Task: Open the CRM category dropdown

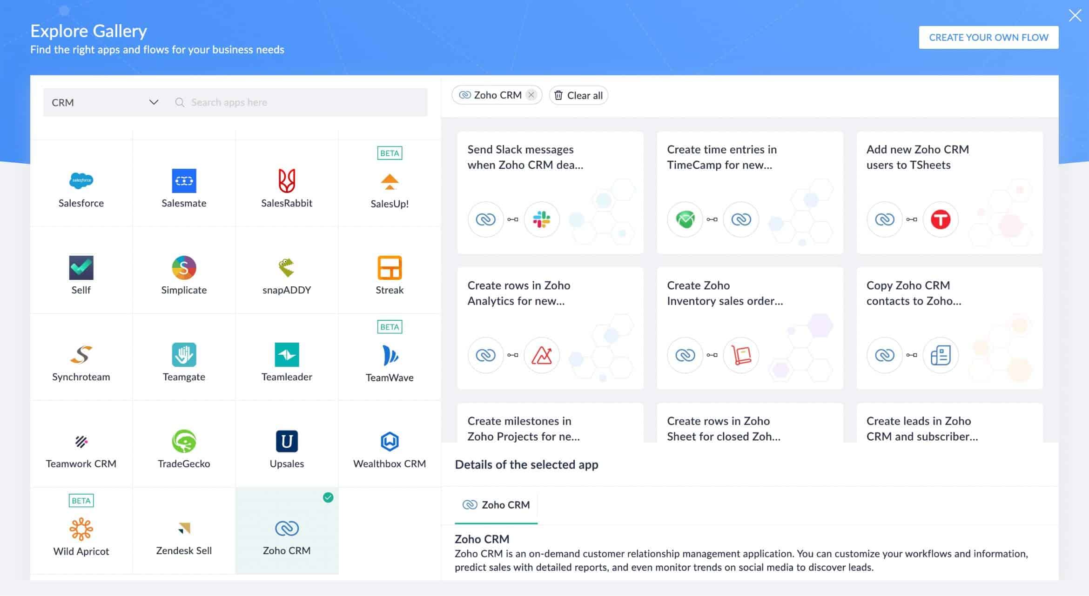Action: (x=105, y=102)
